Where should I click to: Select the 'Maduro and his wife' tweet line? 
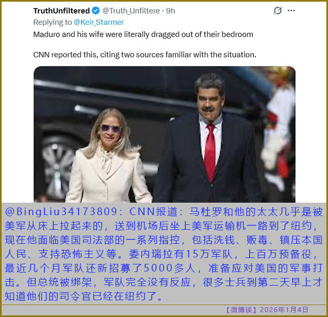point(143,34)
